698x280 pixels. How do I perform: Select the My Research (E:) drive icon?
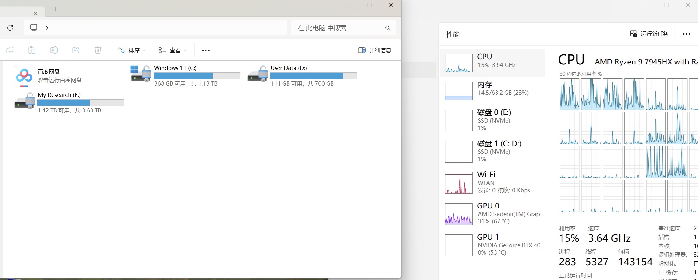(x=24, y=101)
